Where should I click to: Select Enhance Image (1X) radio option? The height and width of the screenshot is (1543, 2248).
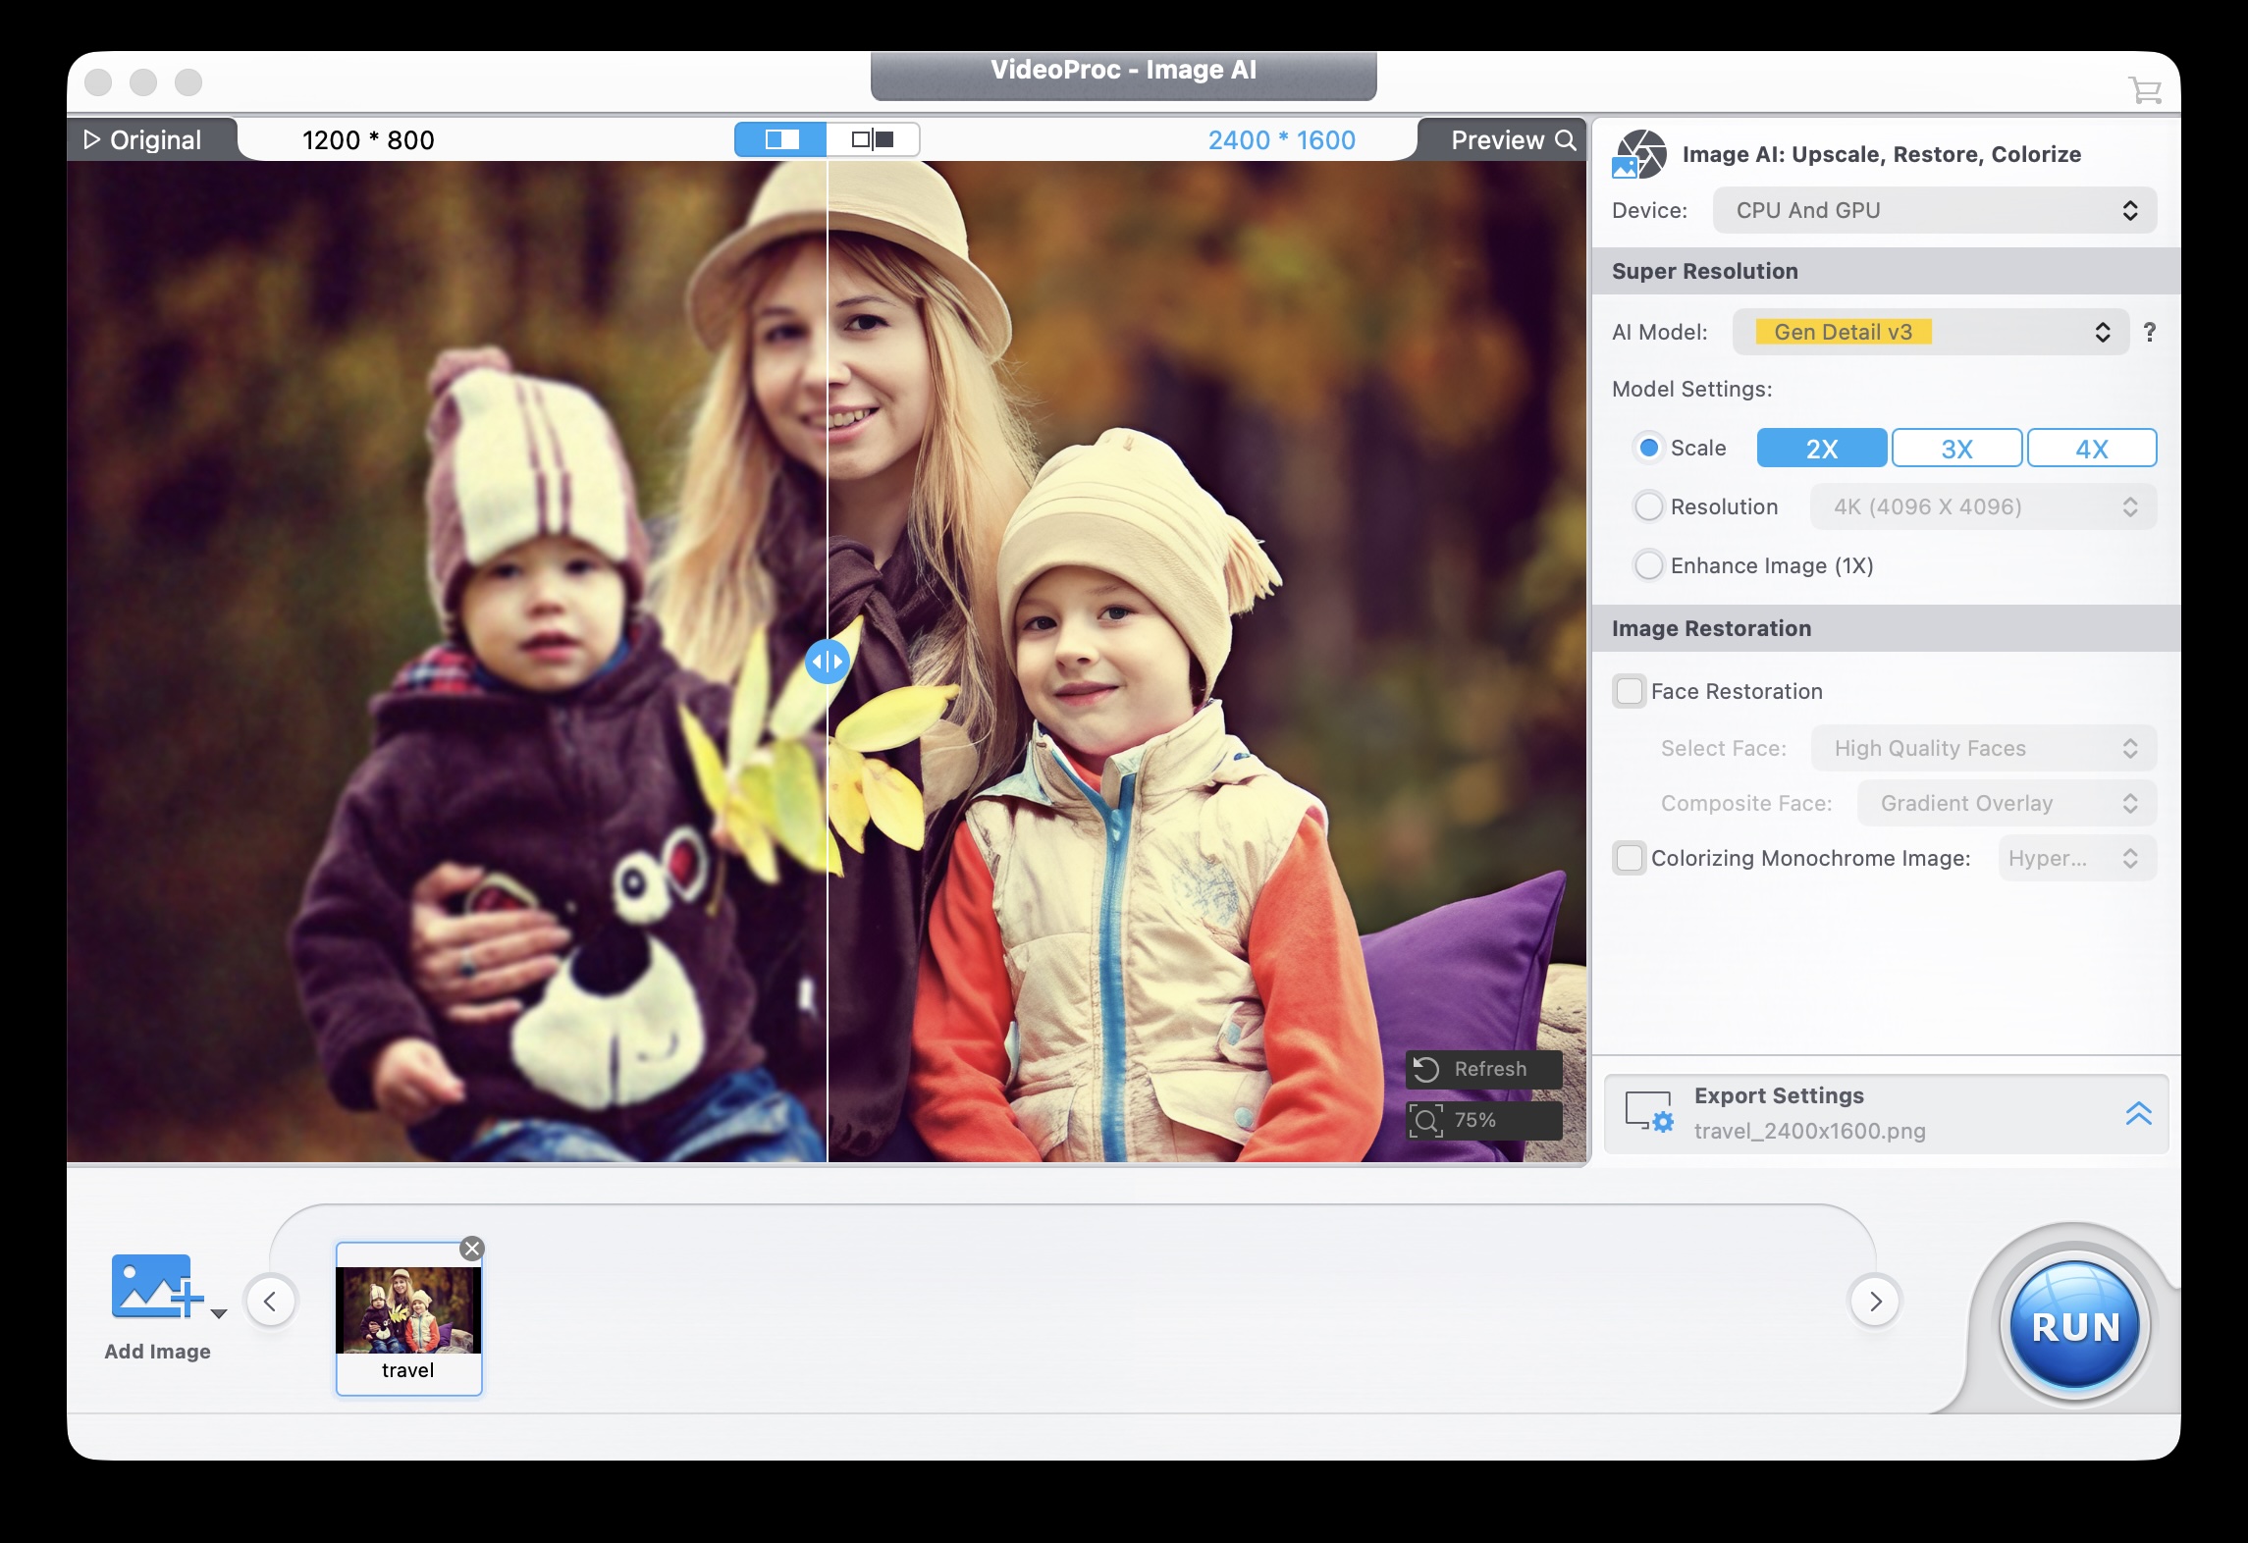click(x=1649, y=565)
